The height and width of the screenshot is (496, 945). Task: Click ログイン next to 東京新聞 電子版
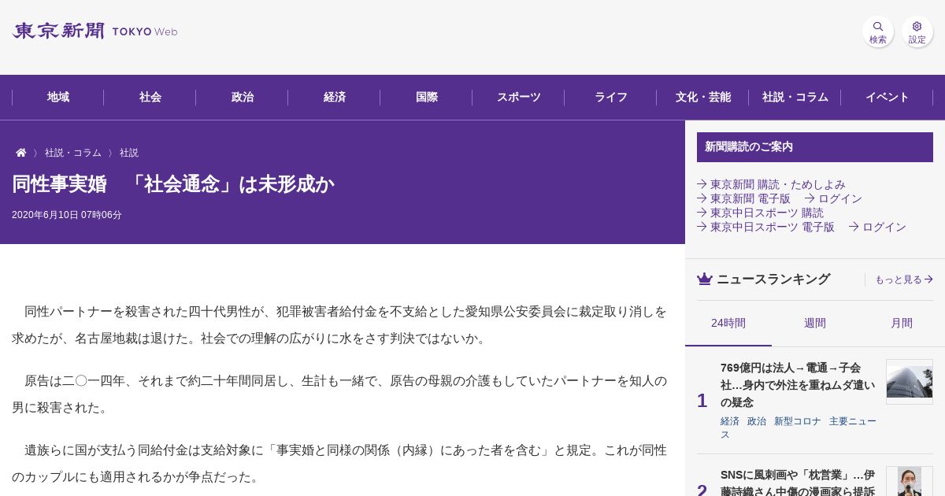pos(833,198)
